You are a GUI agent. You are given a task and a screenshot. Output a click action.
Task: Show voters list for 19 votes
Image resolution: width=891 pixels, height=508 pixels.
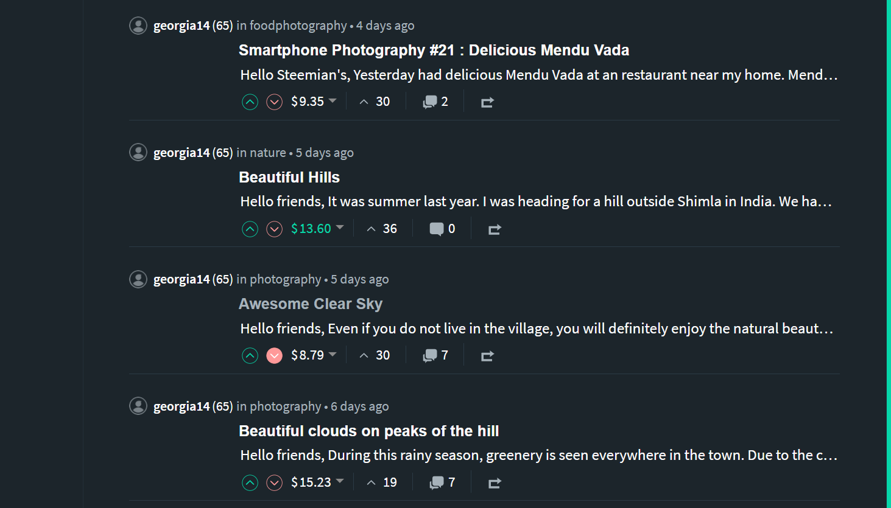(382, 483)
